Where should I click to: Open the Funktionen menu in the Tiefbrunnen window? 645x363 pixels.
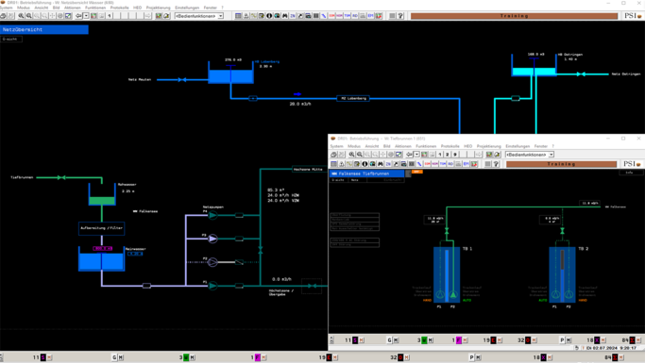[426, 146]
